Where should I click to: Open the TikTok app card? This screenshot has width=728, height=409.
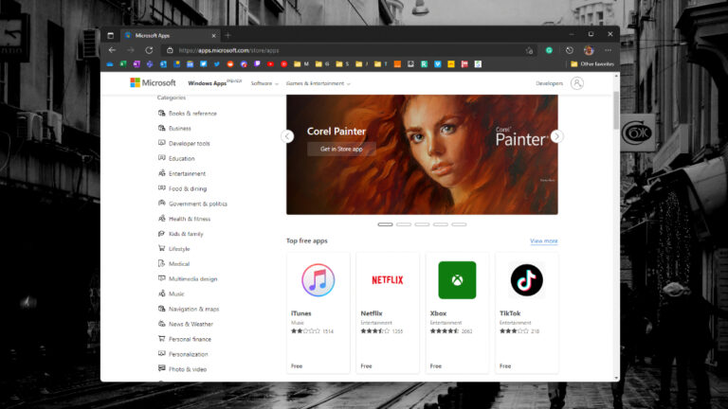pyautogui.click(x=526, y=312)
